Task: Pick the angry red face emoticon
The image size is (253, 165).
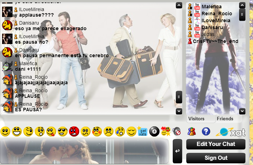Action: 74,132
